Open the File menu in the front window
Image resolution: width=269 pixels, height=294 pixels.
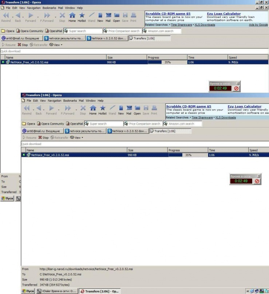click(x=29, y=101)
